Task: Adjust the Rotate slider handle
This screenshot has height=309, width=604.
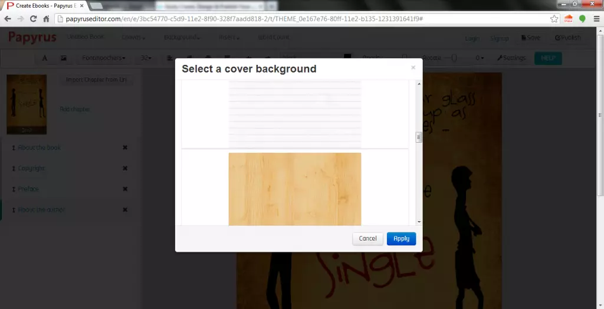Action: coord(454,58)
